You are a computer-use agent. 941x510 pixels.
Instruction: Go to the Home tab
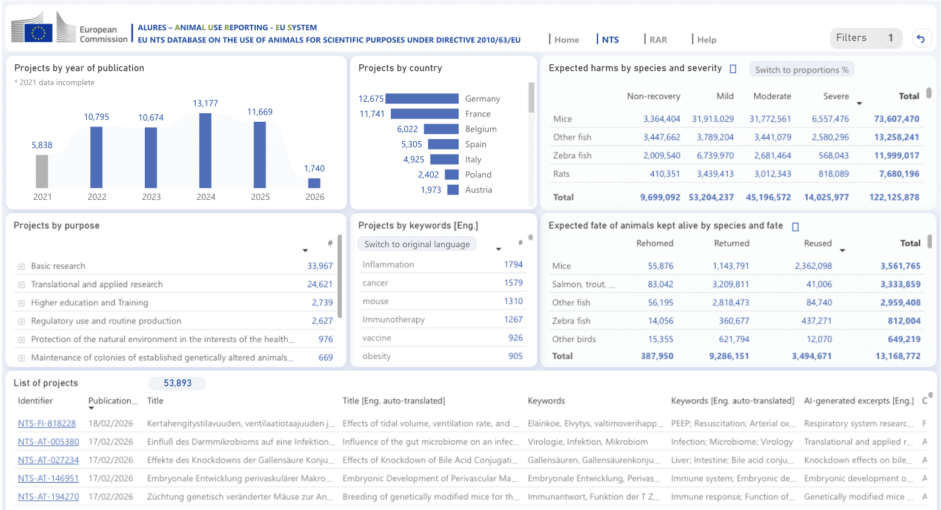[x=566, y=40]
